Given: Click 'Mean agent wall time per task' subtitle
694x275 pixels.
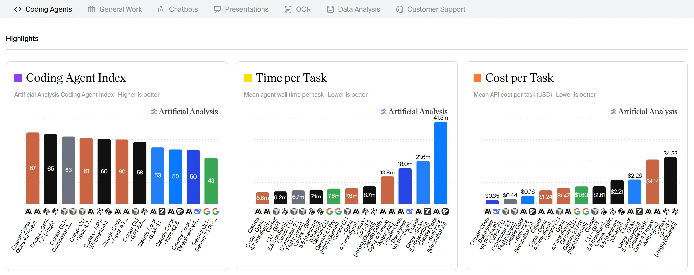Looking at the screenshot, I should tap(284, 95).
